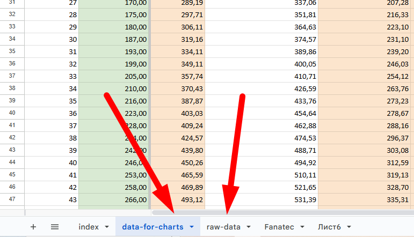The height and width of the screenshot is (237, 414).
Task: Select cell containing 357,74
Action: 178,76
